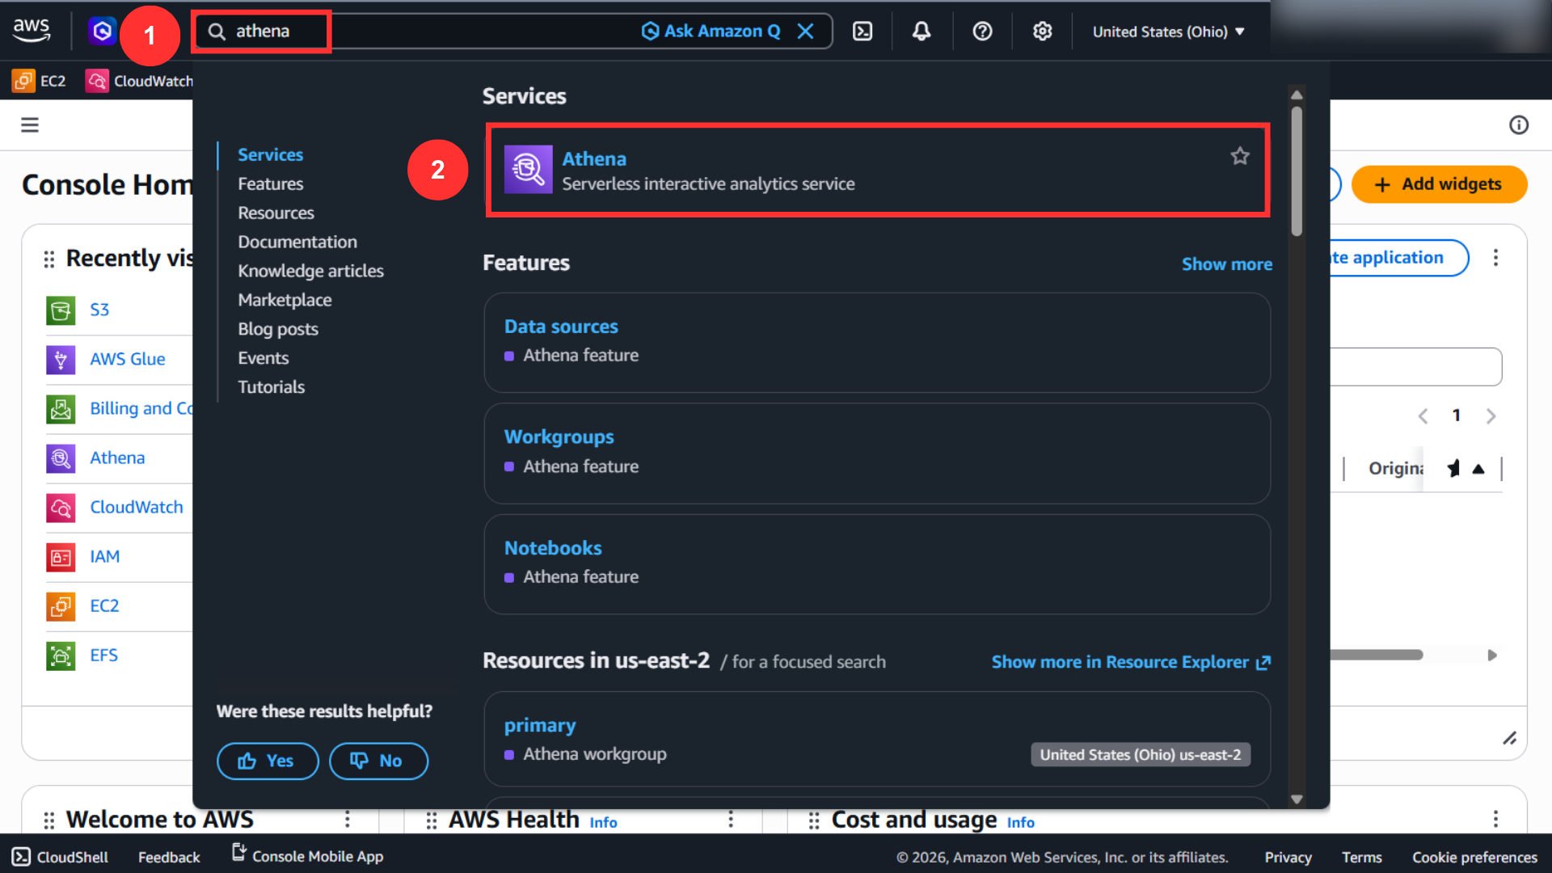
Task: Click the S3 service icon
Action: [x=61, y=310]
